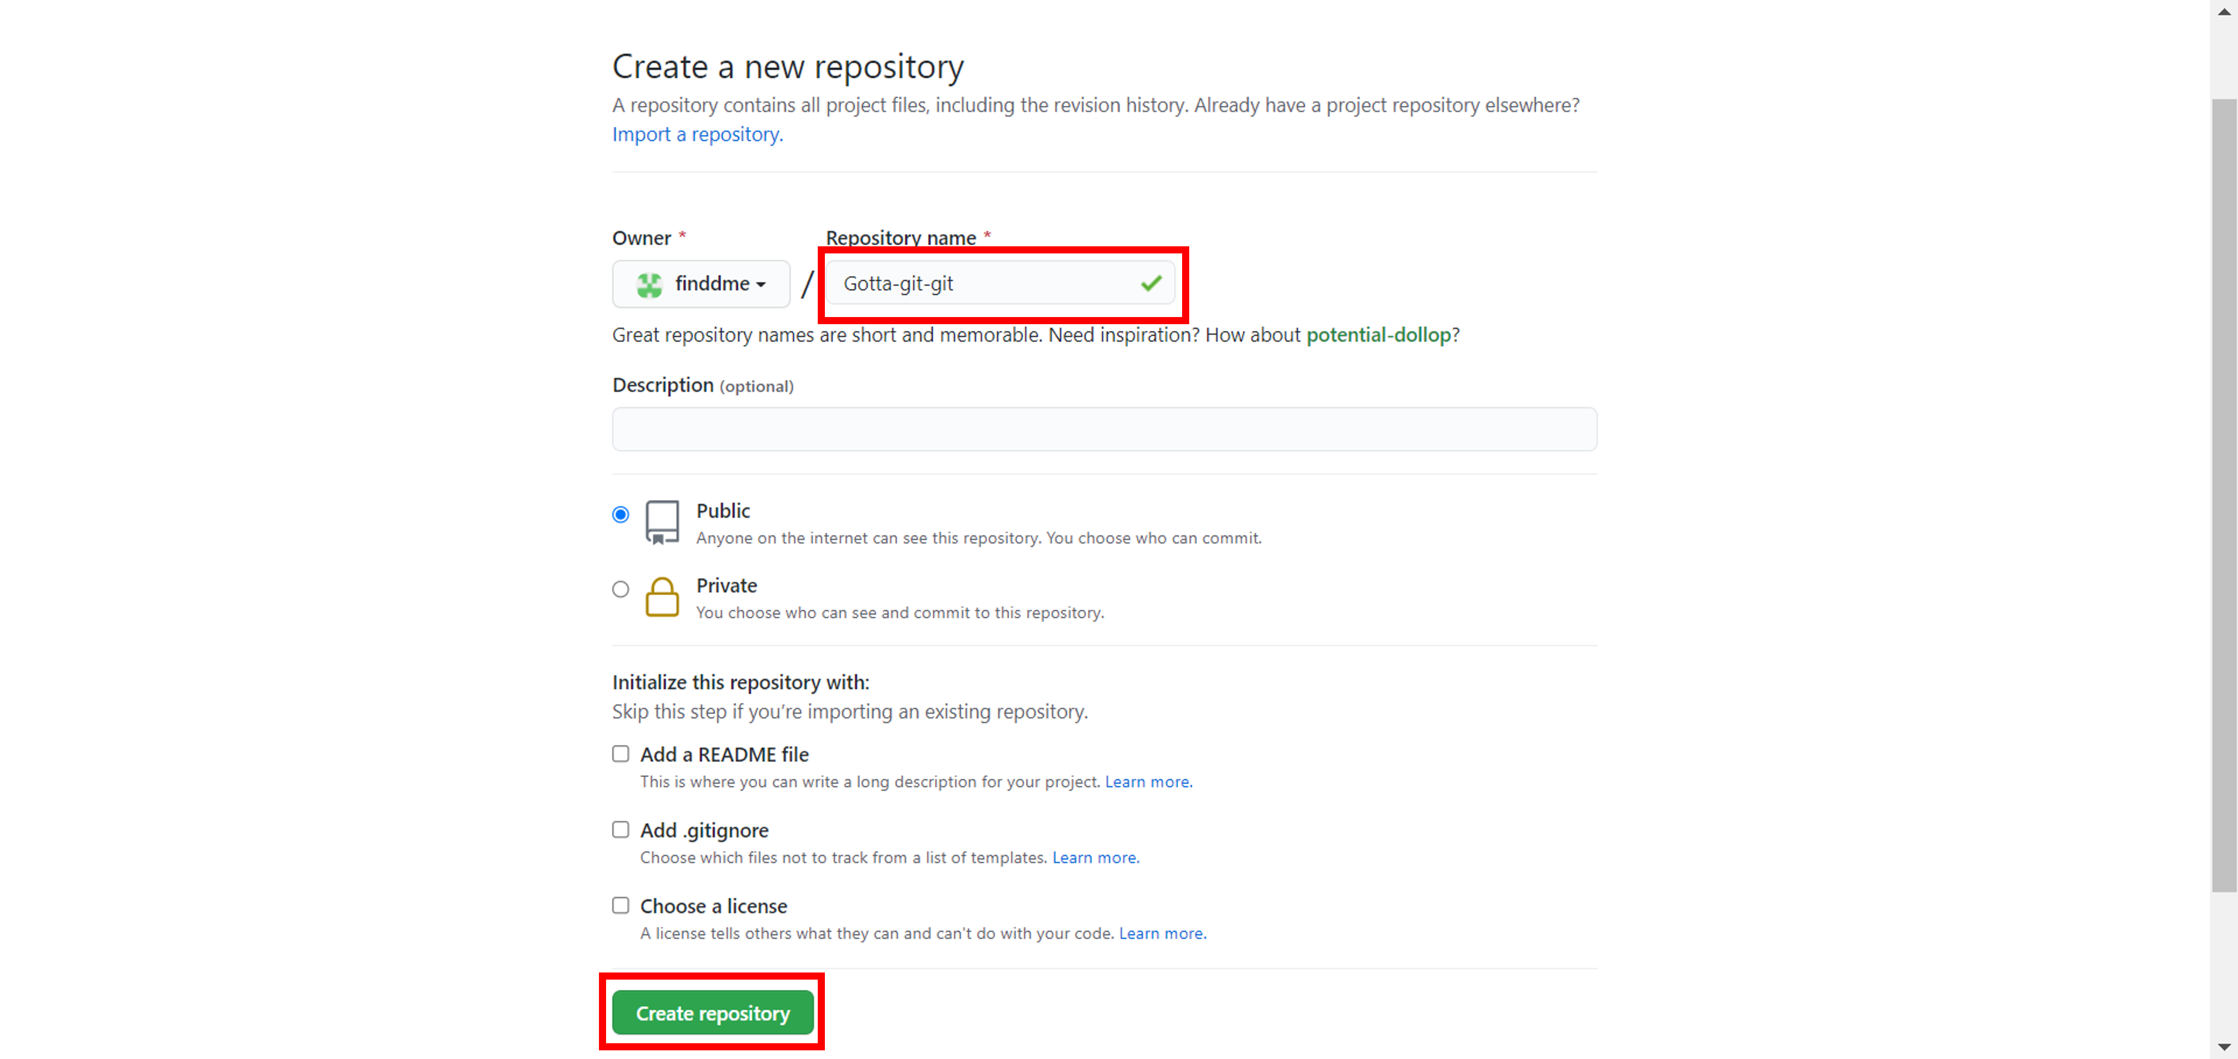
Task: Focus the Repository name input field
Action: (1000, 283)
